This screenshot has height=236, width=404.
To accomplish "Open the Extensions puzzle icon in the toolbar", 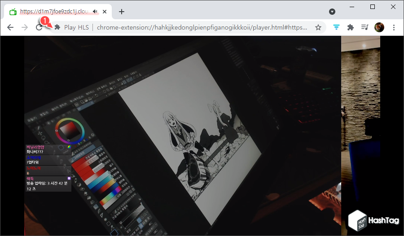I will (x=351, y=27).
